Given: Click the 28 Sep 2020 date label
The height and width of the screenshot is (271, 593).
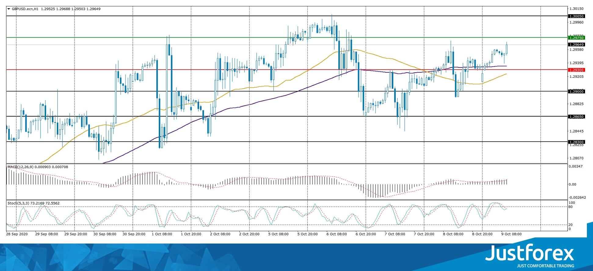Looking at the screenshot, I should pyautogui.click(x=17, y=234).
